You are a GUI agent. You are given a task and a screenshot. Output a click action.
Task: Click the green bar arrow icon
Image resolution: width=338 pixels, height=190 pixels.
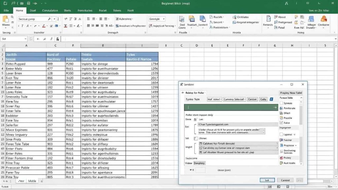click(275, 107)
